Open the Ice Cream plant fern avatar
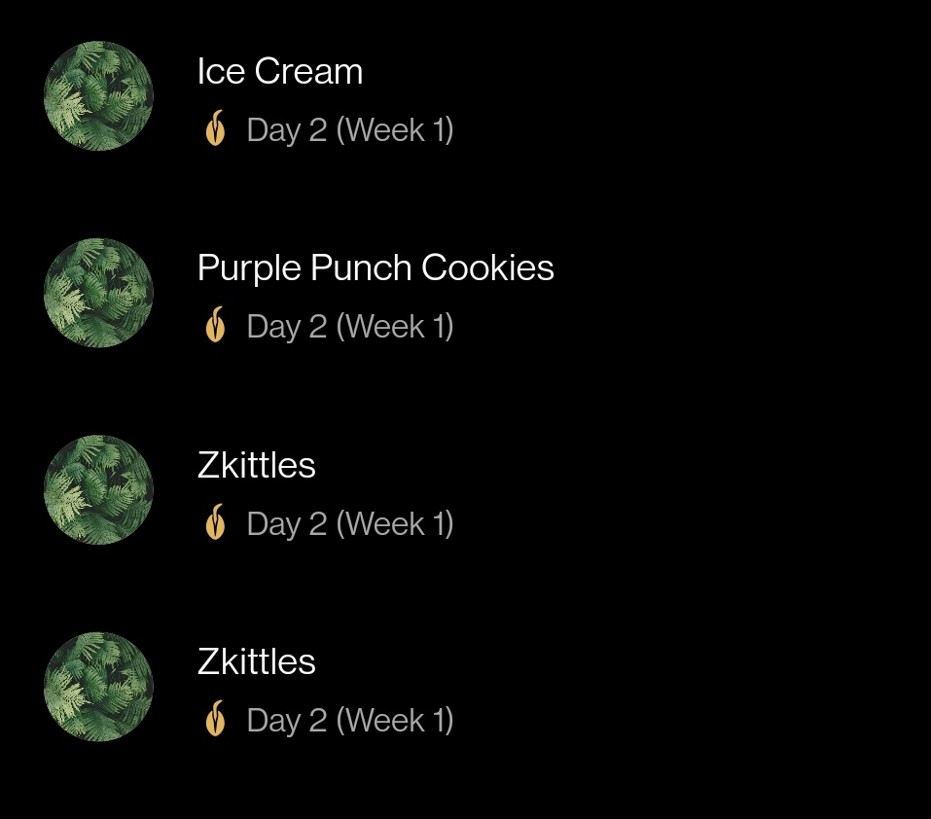 point(98,96)
